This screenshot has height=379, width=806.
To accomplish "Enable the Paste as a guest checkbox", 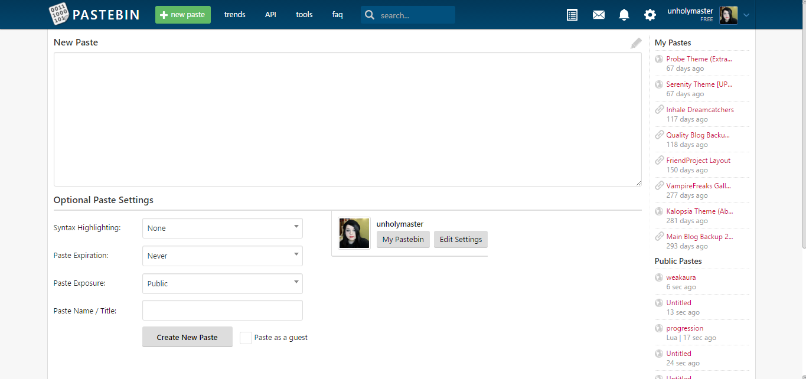I will tap(246, 338).
